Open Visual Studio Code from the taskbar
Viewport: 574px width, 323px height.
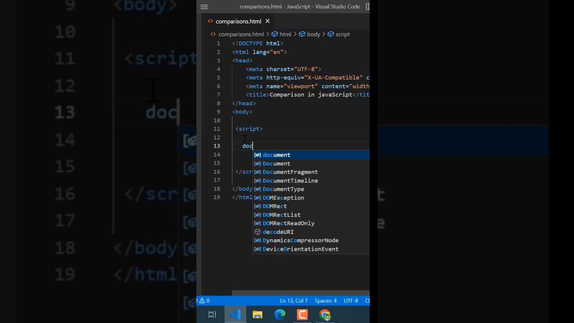(235, 315)
